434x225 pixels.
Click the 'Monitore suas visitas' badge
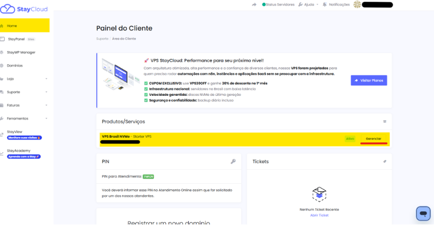24,138
